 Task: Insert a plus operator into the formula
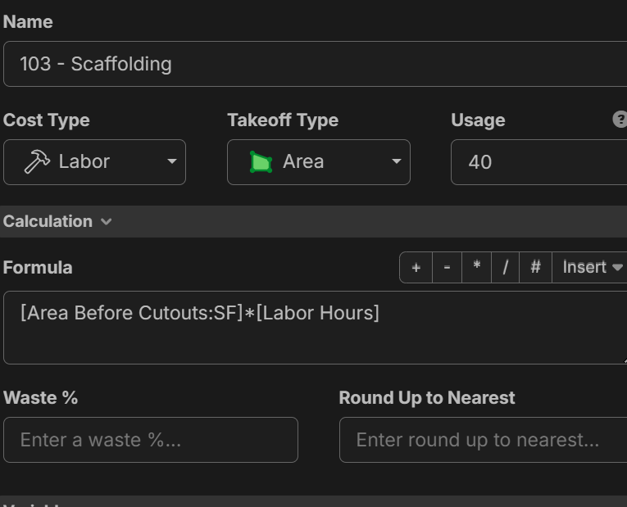(x=416, y=268)
